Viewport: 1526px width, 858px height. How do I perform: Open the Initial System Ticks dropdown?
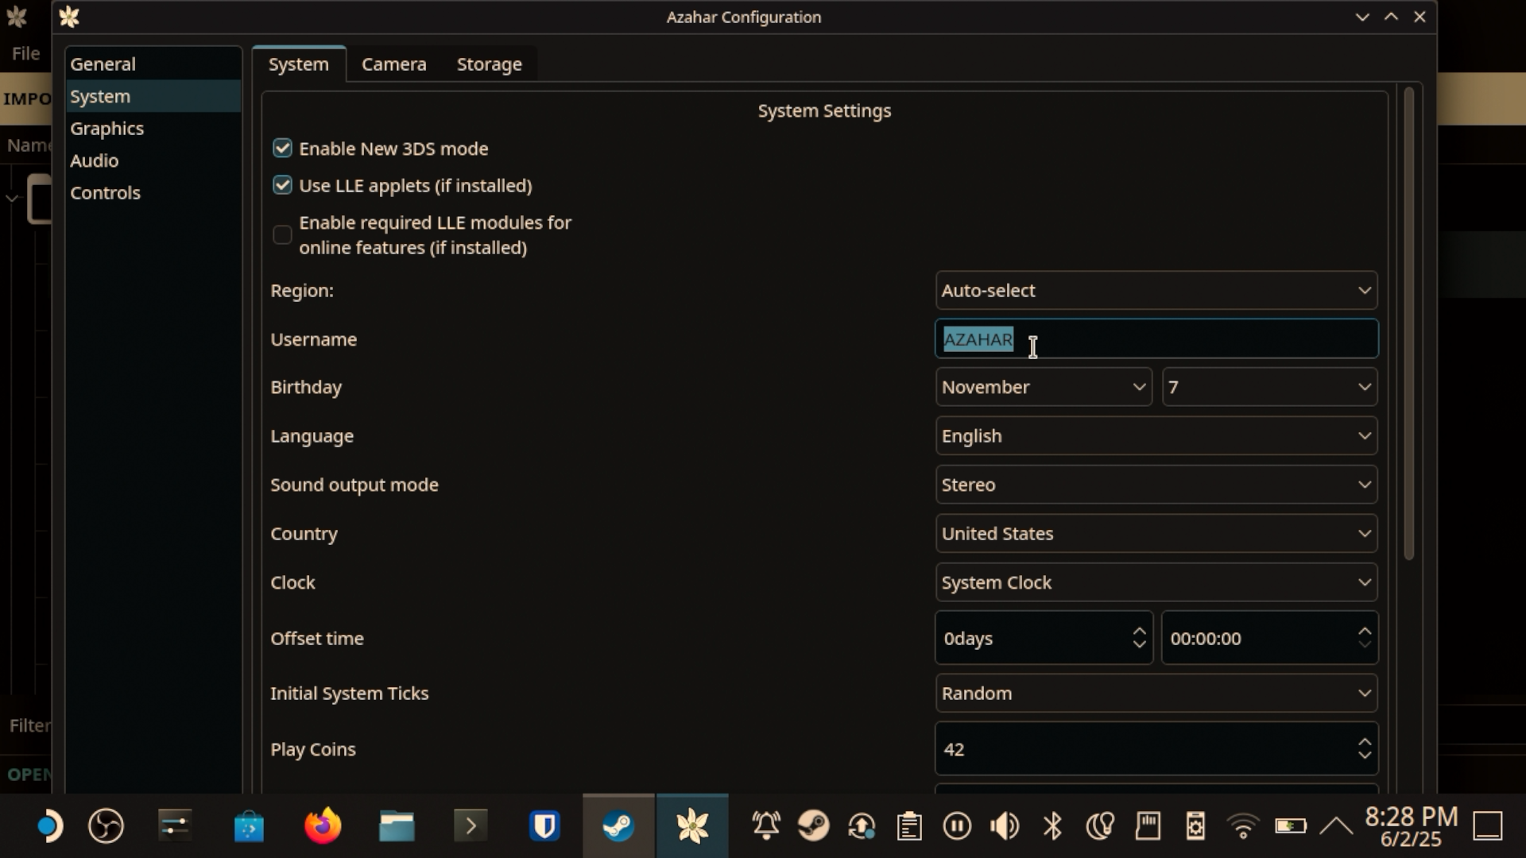(1156, 694)
